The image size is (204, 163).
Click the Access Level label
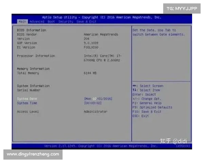28,112
